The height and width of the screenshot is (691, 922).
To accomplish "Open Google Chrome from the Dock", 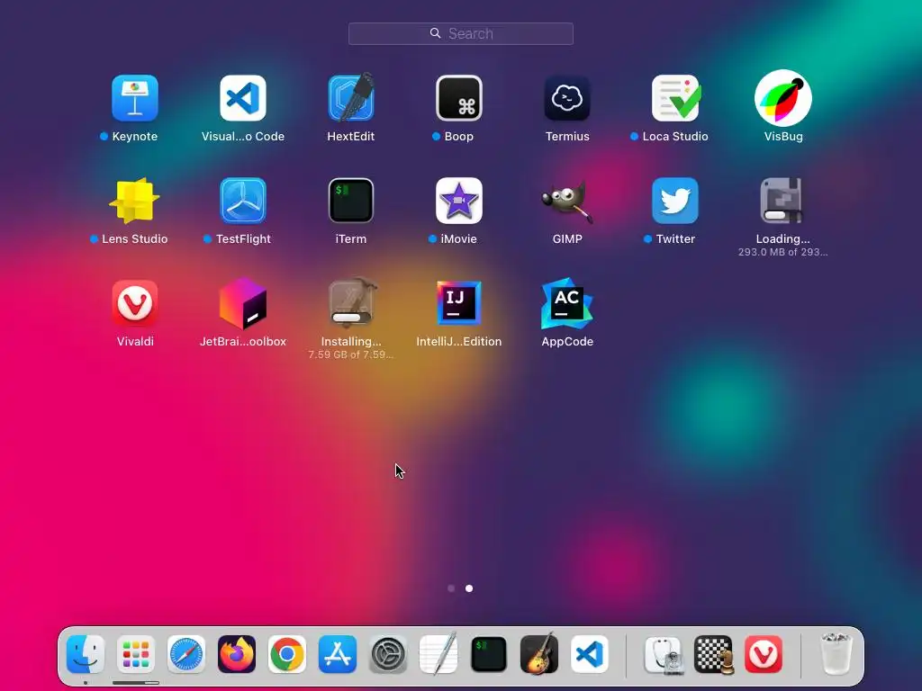I will click(287, 654).
